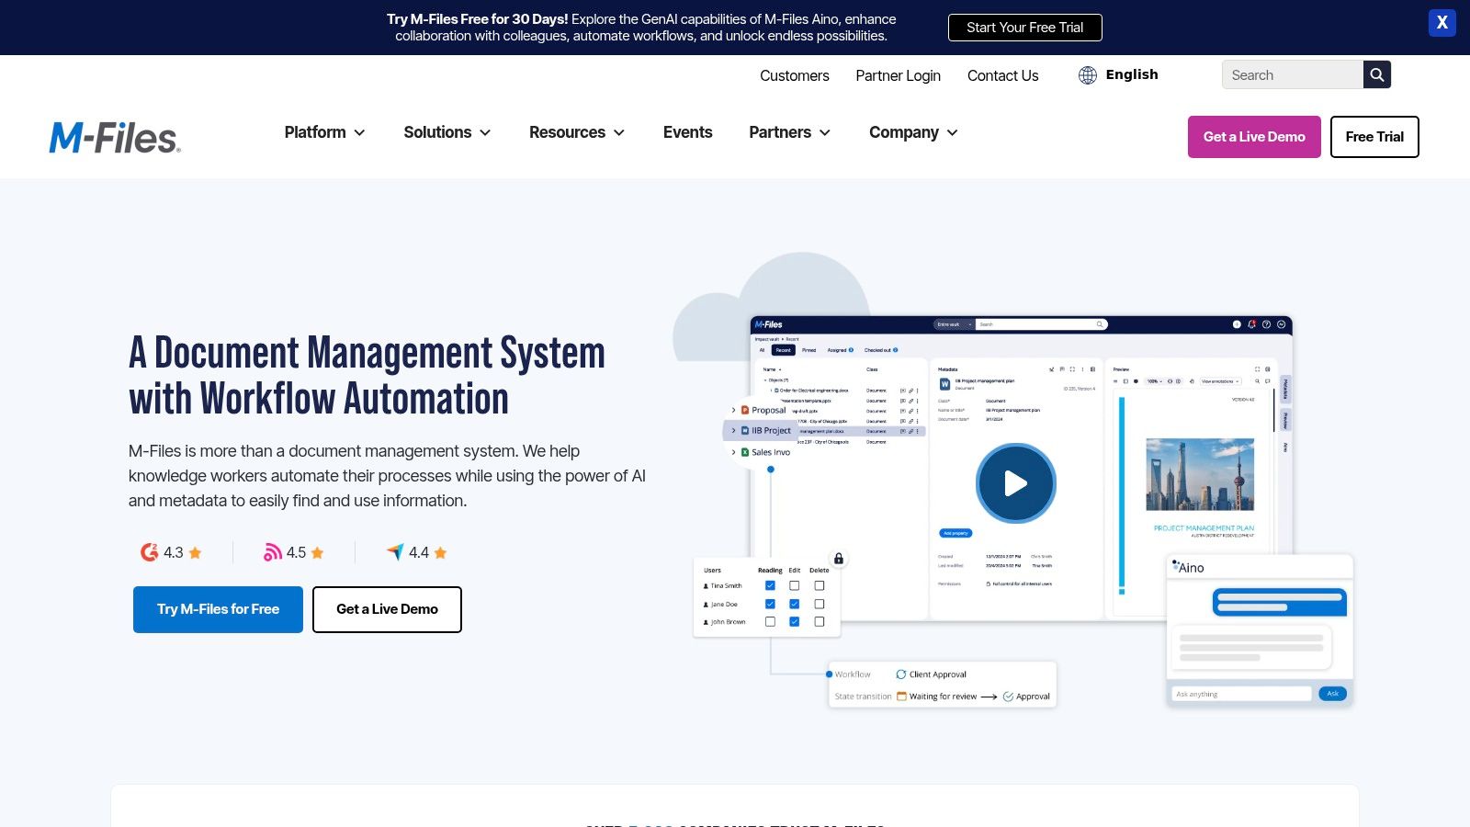Viewport: 1470px width, 827px height.
Task: Toggle Delete permission for John Brown
Action: [x=820, y=622]
